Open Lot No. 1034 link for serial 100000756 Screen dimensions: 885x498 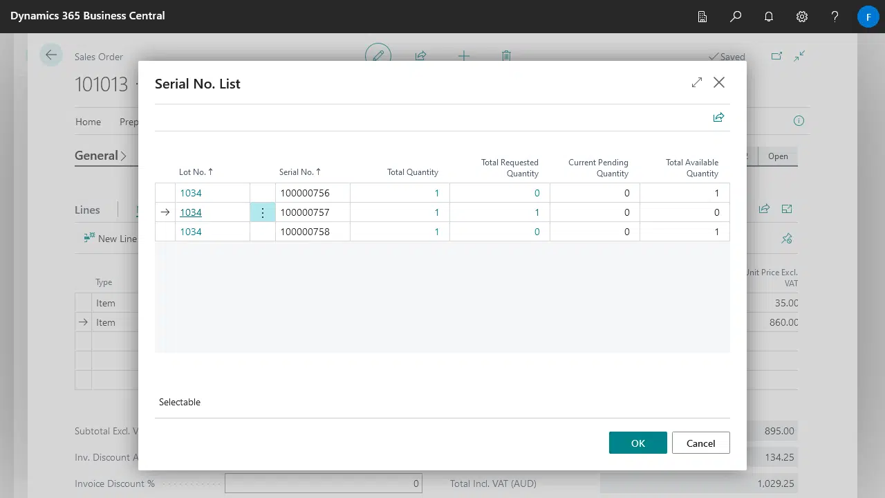tap(191, 193)
